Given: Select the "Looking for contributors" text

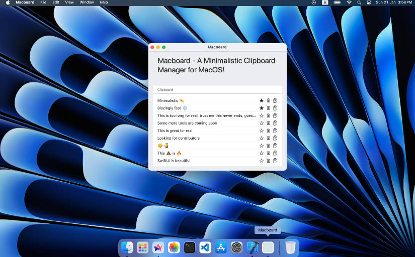Looking at the screenshot, I should 179,138.
